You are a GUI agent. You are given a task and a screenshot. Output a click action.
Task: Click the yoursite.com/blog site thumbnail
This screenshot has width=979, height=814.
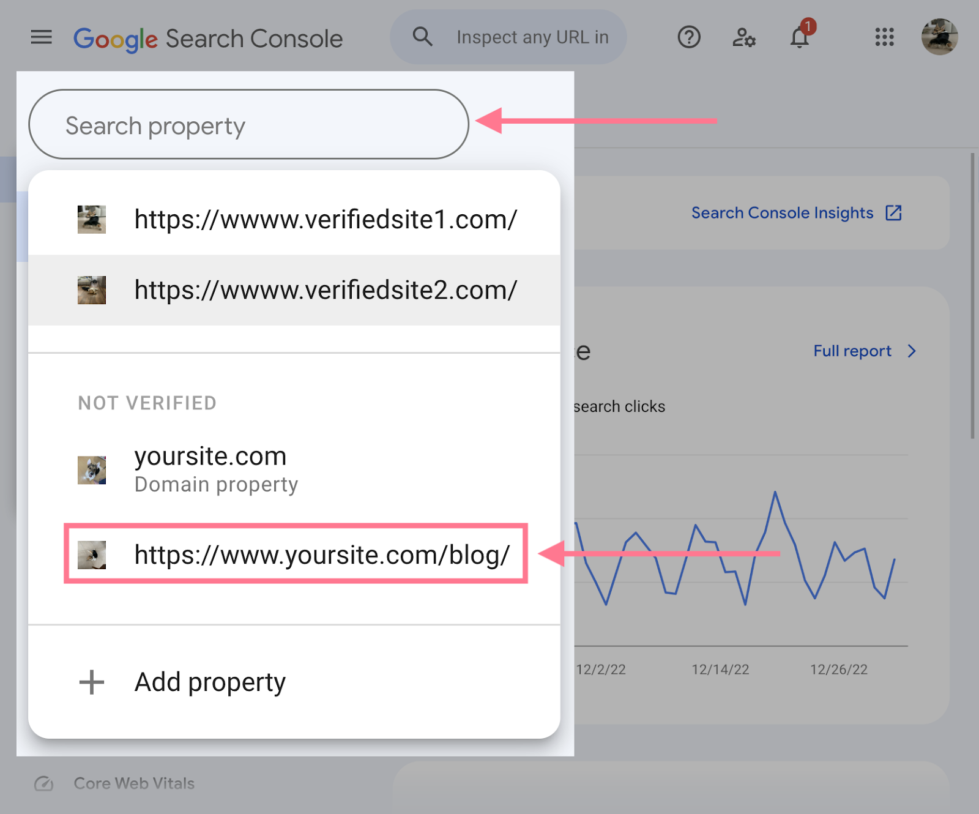click(x=92, y=554)
